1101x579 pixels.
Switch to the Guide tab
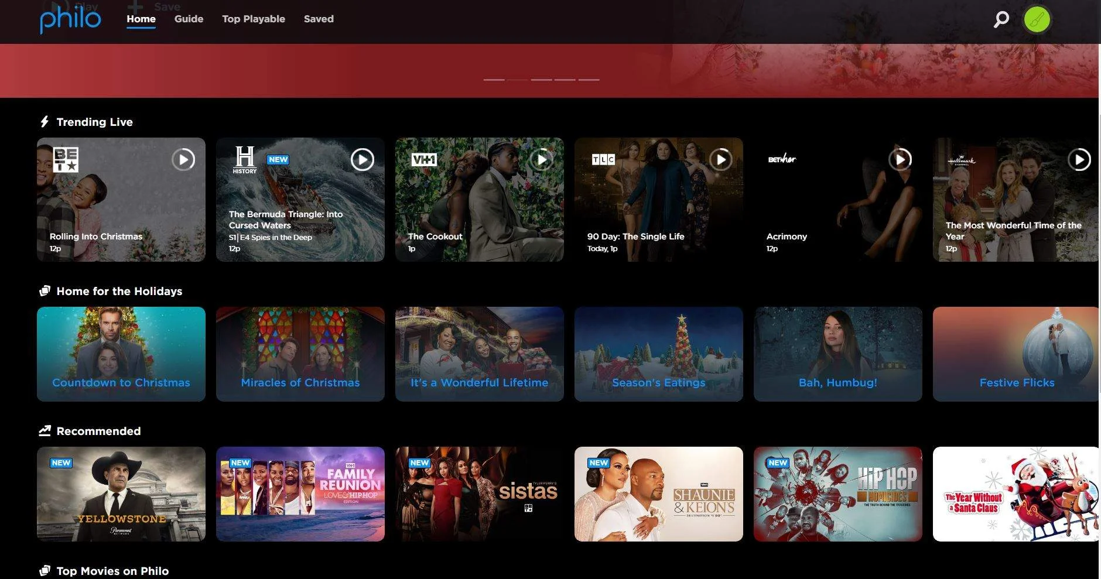(x=189, y=19)
